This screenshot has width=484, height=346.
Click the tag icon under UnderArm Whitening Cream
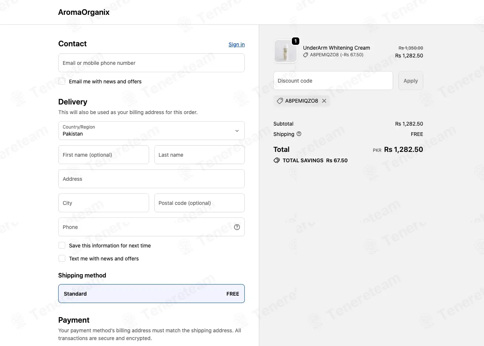tap(306, 55)
